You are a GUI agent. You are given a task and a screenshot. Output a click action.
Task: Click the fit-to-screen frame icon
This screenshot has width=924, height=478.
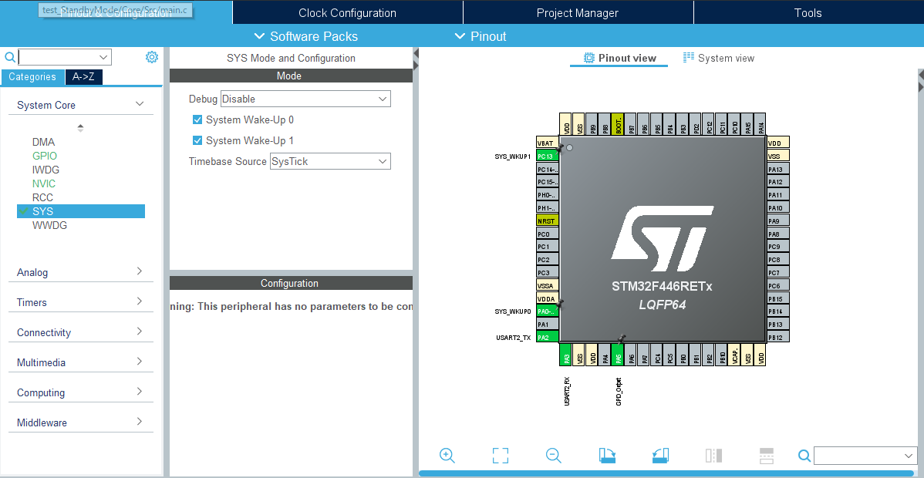point(501,456)
